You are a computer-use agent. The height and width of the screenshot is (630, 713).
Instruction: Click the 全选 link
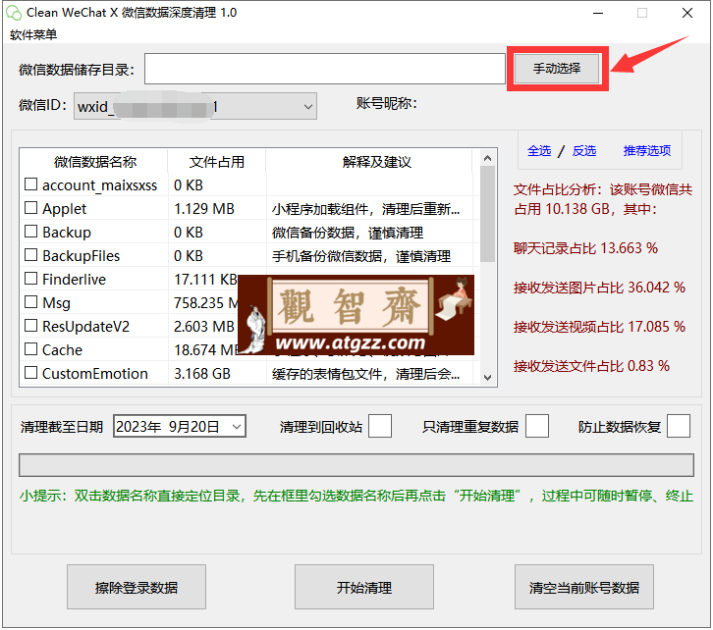(x=539, y=150)
